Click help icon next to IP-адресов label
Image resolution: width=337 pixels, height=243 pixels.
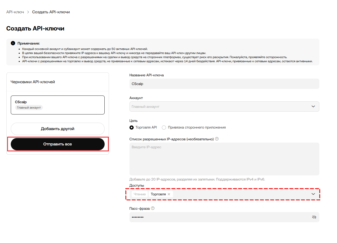click(x=217, y=139)
